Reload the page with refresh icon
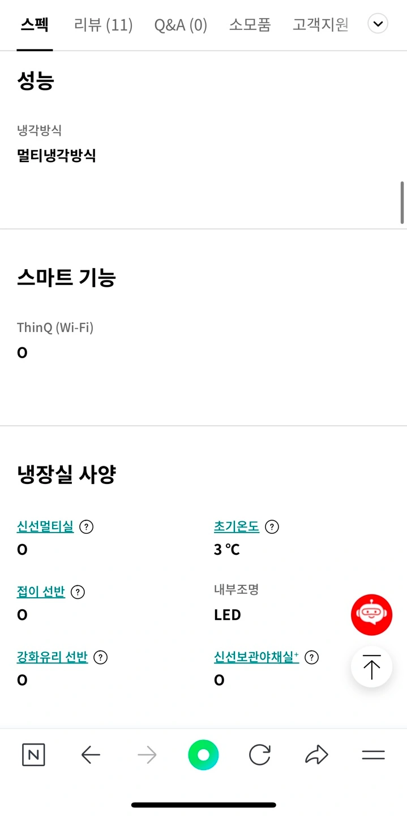Screen dimensions: 407x816 tap(260, 755)
